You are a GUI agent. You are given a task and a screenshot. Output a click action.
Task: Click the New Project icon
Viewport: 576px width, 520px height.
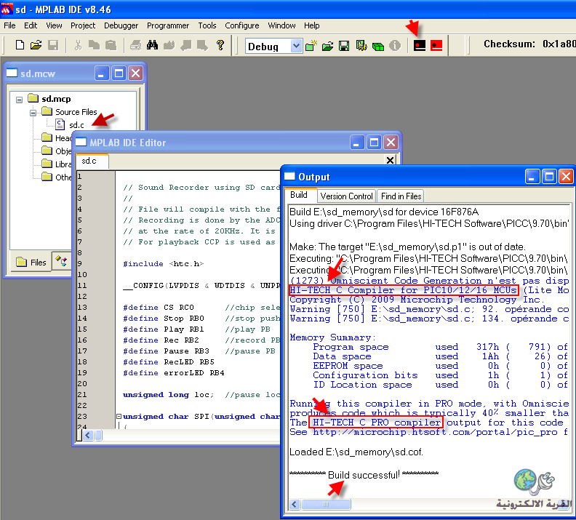pyautogui.click(x=311, y=46)
